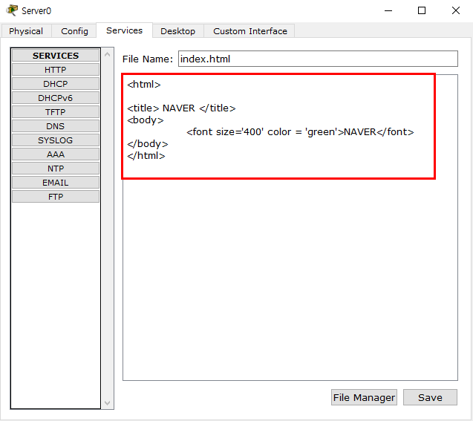Click the font size='400' code line
This screenshot has height=421, width=473.
(x=300, y=131)
